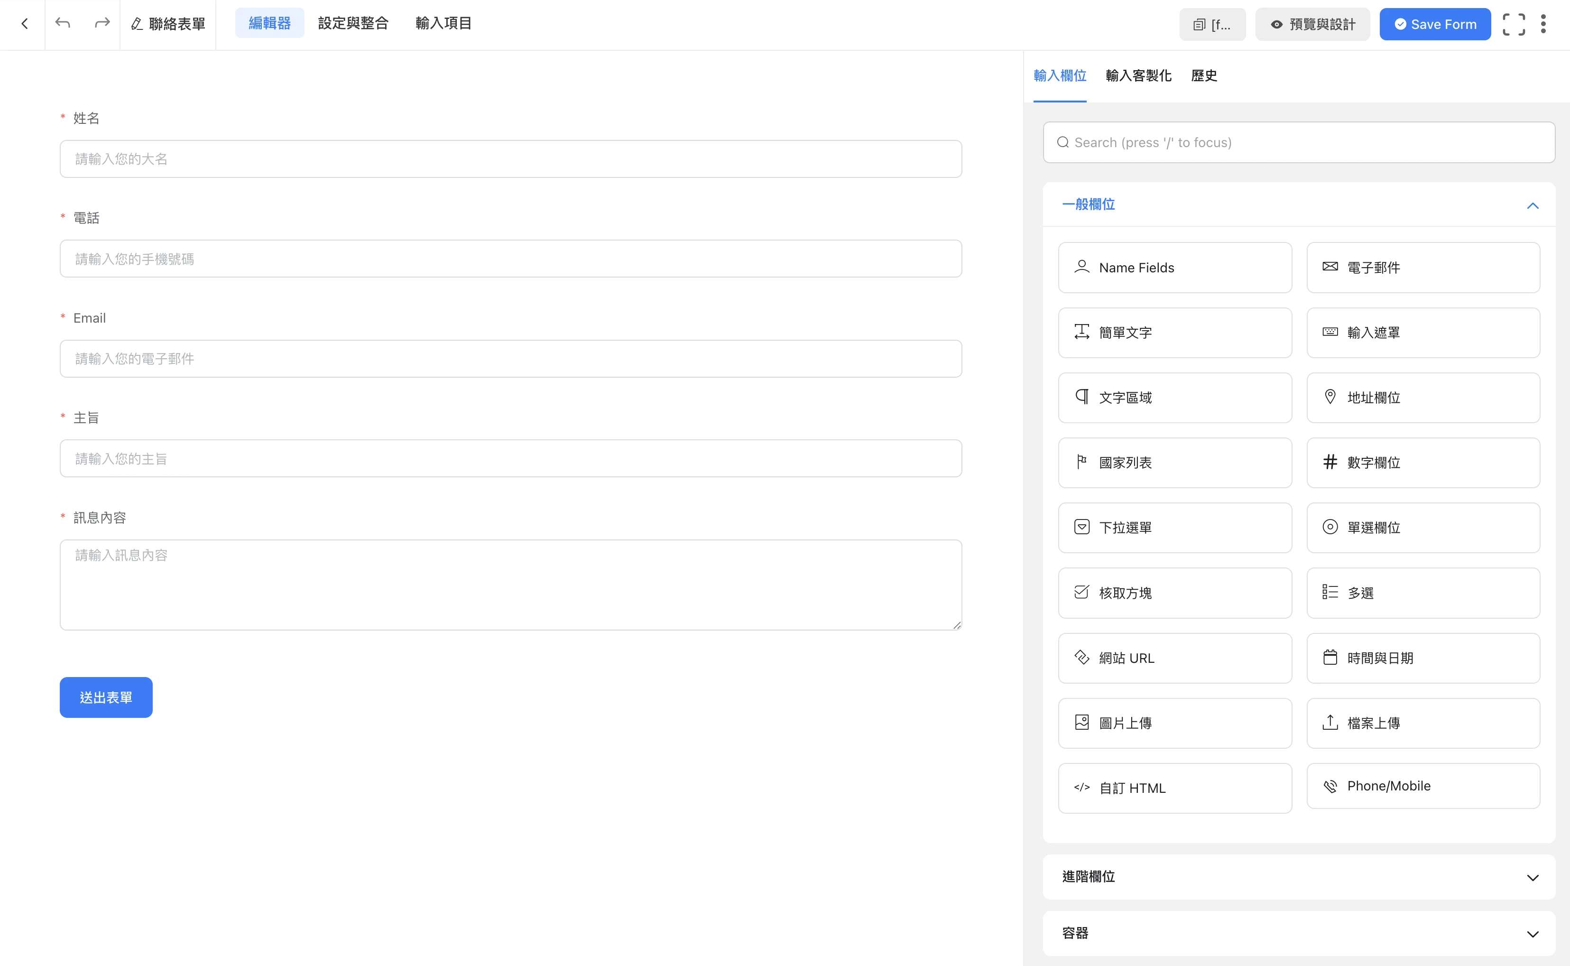Collapse the 一般欄位 section
Viewport: 1570px width, 966px height.
coord(1532,205)
